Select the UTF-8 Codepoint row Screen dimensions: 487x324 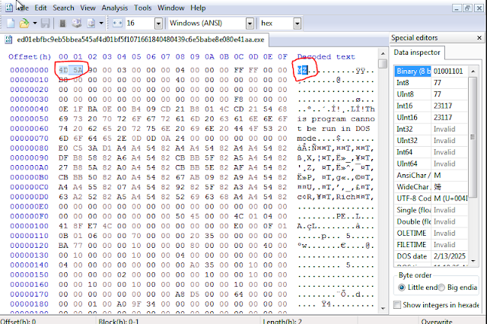[431, 199]
